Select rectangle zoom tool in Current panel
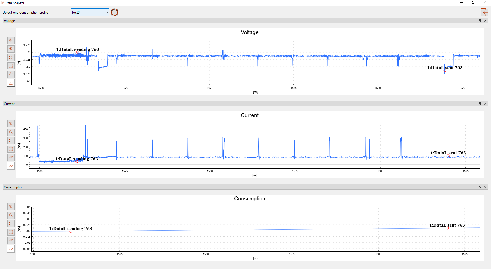Screen dimensions: 491x269 tap(11, 149)
